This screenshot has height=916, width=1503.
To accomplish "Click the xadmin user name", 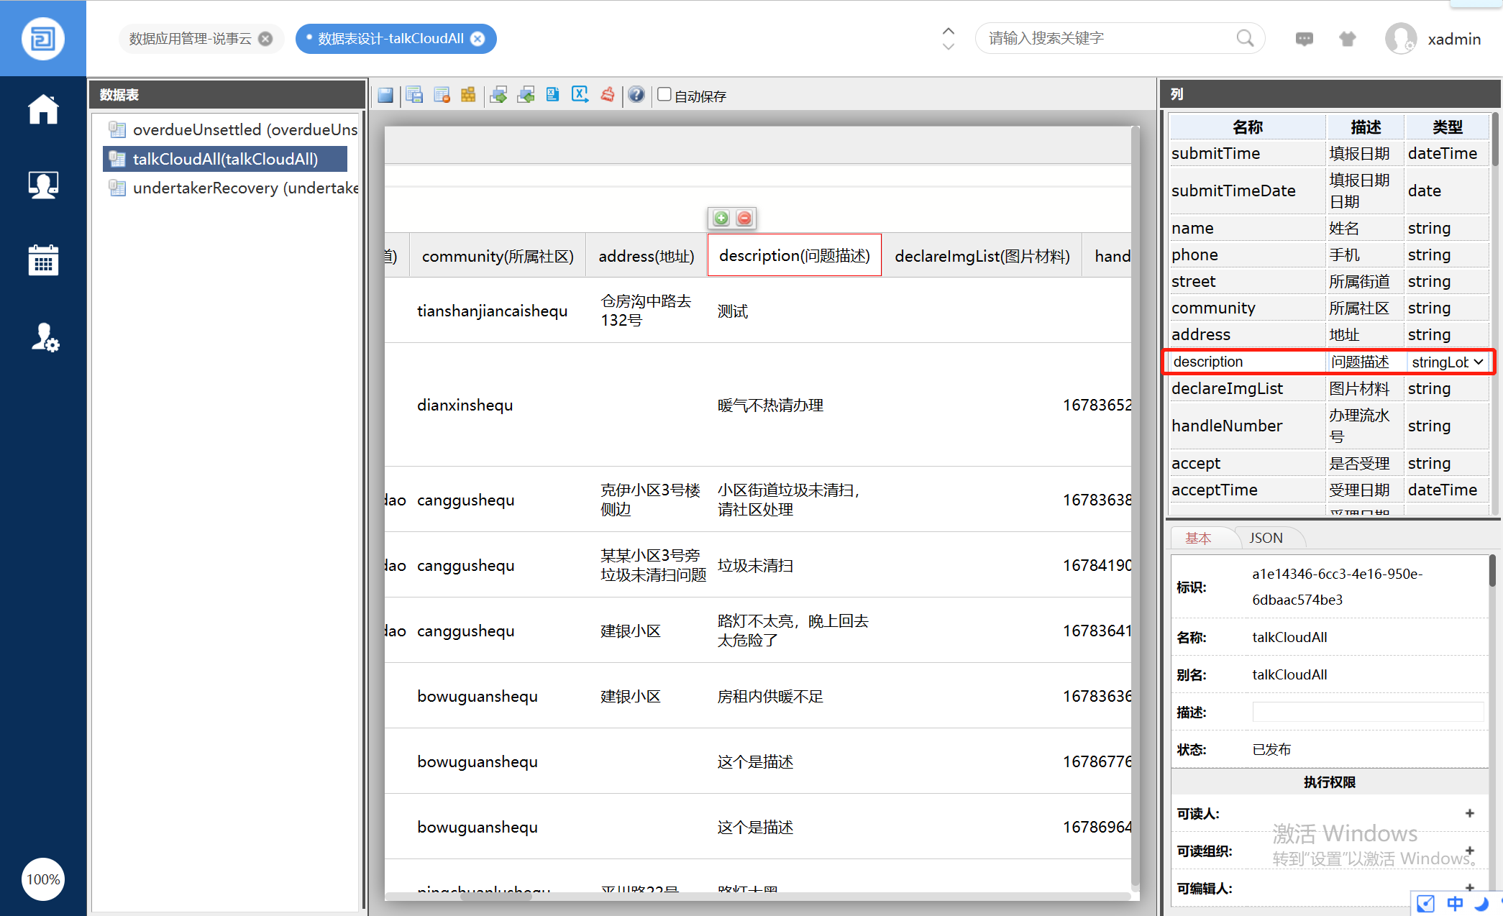I will pos(1453,39).
